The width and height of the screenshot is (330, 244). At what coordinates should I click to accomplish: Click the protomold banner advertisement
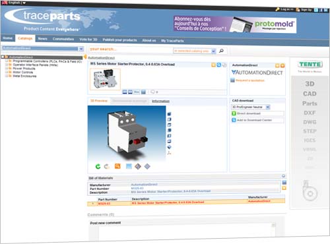pyautogui.click(x=235, y=24)
